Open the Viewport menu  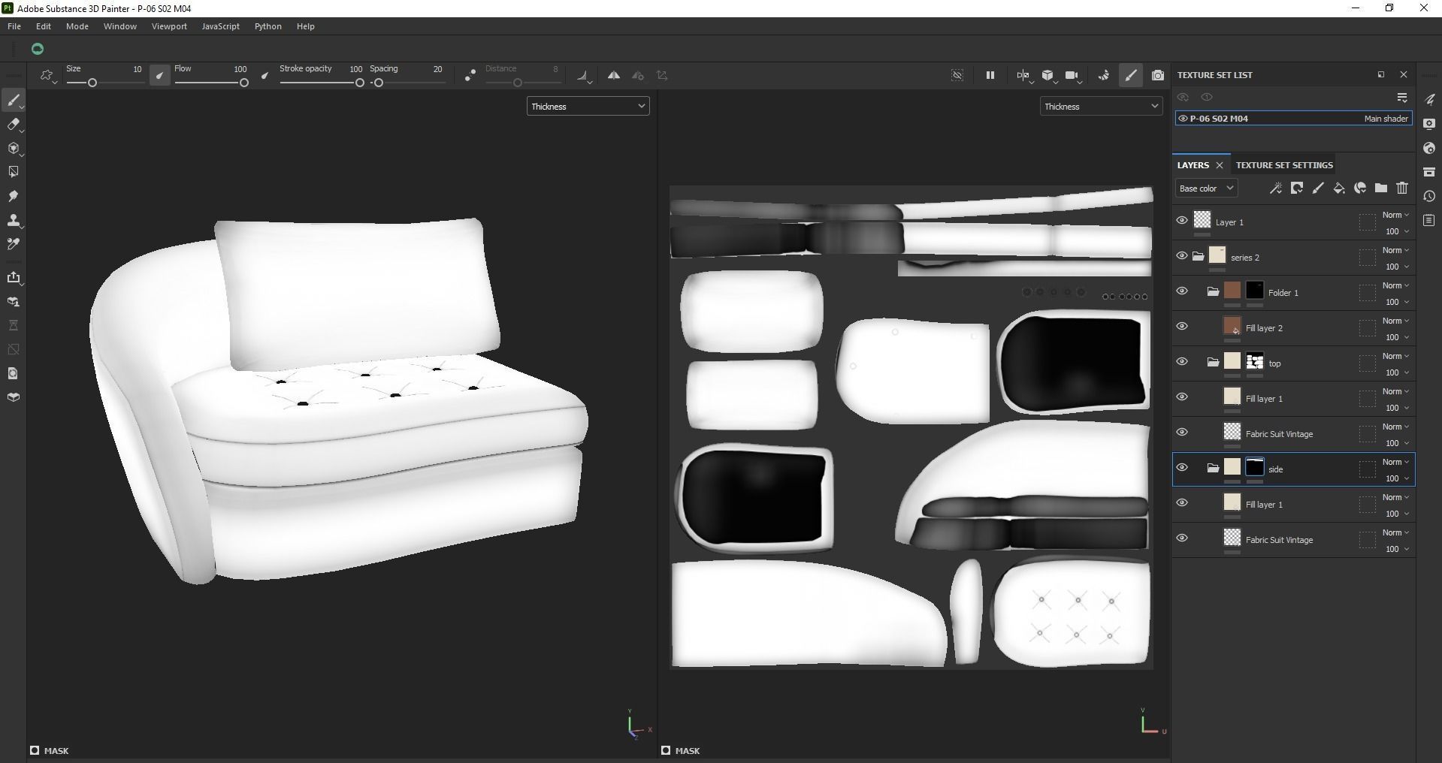(x=169, y=26)
